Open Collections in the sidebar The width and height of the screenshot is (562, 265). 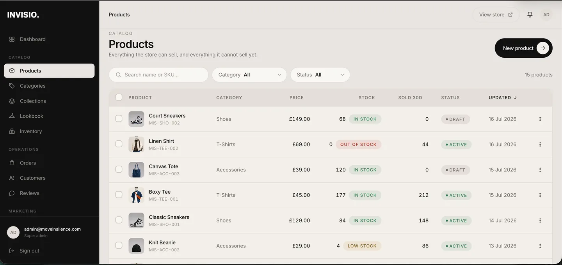click(x=49, y=101)
